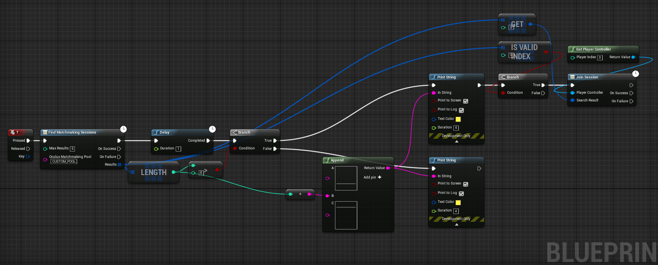The height and width of the screenshot is (265, 658).
Task: Open Text Color swatch on lower Print String
Action: pyautogui.click(x=458, y=202)
